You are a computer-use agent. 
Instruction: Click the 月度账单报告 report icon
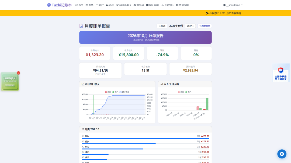[81, 26]
